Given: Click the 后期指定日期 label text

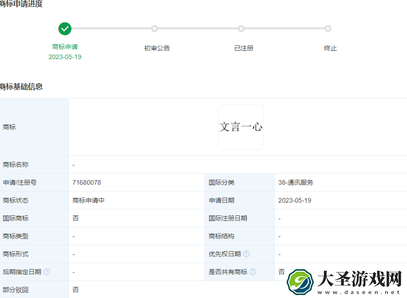Looking at the screenshot, I should click(x=22, y=272).
